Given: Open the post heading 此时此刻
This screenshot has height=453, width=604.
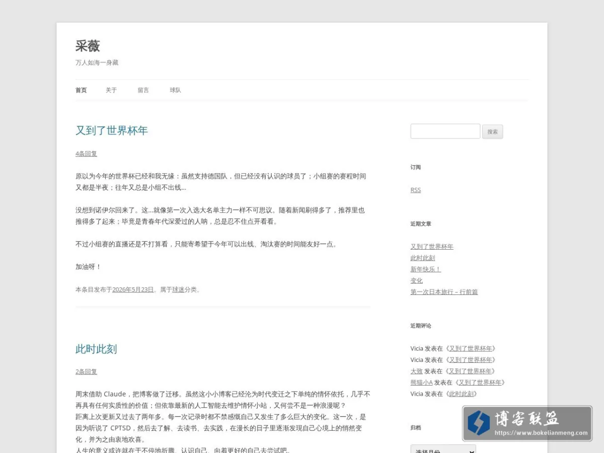Looking at the screenshot, I should click(96, 349).
